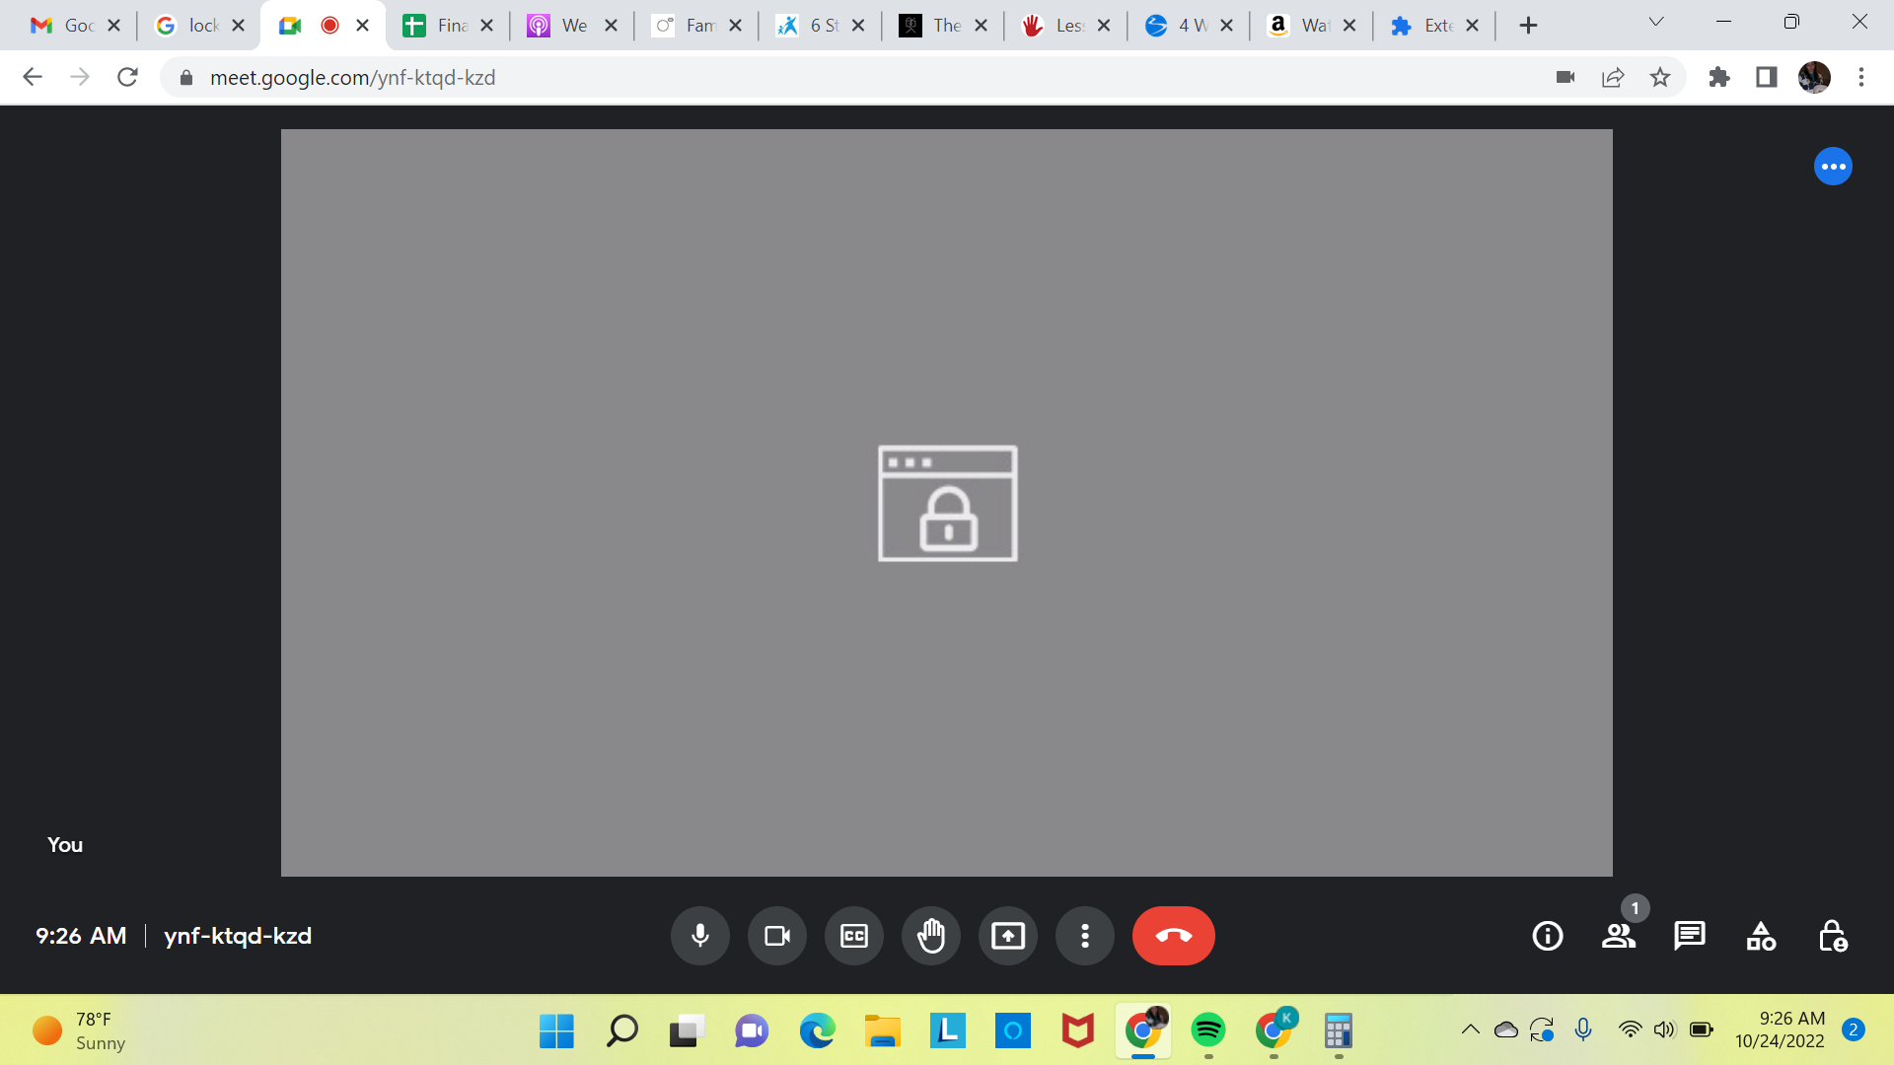Open Spotify from the taskbar
This screenshot has height=1065, width=1894.
point(1207,1031)
